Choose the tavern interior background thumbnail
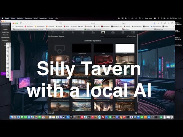This screenshot has width=183, height=137. pyautogui.click(x=125, y=107)
